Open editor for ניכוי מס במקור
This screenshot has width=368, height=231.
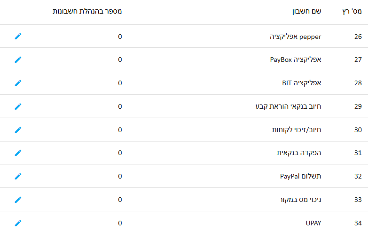pyautogui.click(x=18, y=200)
